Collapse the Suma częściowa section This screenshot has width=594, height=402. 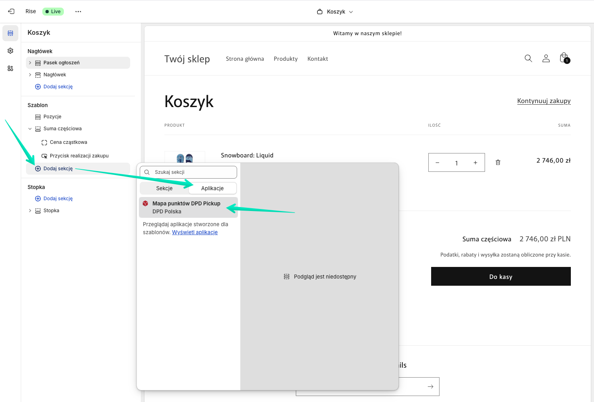coord(30,129)
